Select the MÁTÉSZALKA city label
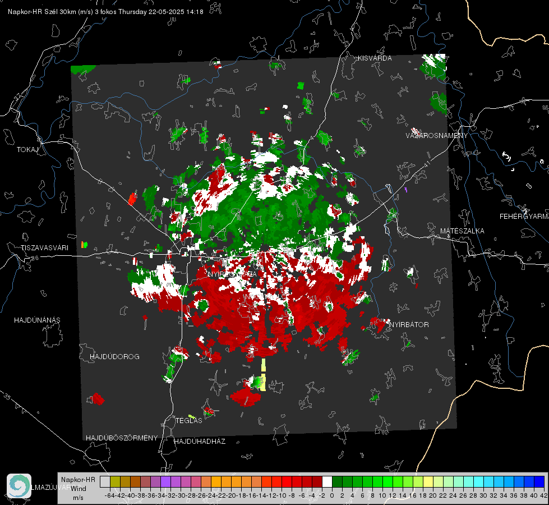 [462, 231]
